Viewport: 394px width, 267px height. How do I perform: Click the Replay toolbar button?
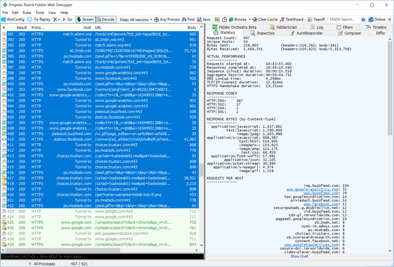click(x=42, y=20)
